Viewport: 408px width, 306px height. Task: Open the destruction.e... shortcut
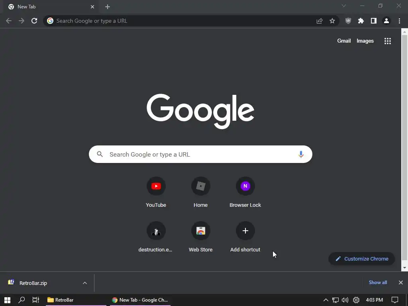156,237
